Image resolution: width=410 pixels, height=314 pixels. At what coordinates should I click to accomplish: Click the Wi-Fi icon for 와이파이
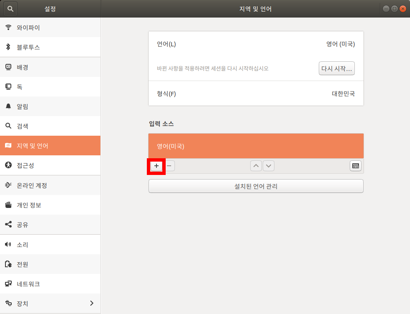[8, 28]
